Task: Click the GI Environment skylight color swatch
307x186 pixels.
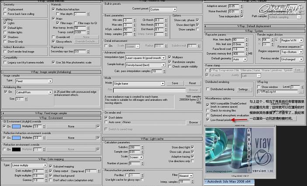Action: pyautogui.click(x=16, y=127)
